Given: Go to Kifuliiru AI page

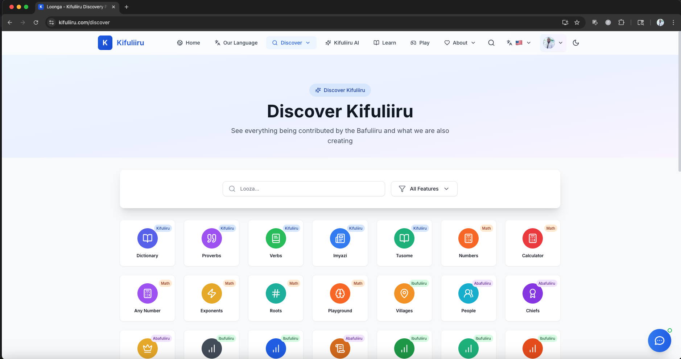Looking at the screenshot, I should 342,43.
